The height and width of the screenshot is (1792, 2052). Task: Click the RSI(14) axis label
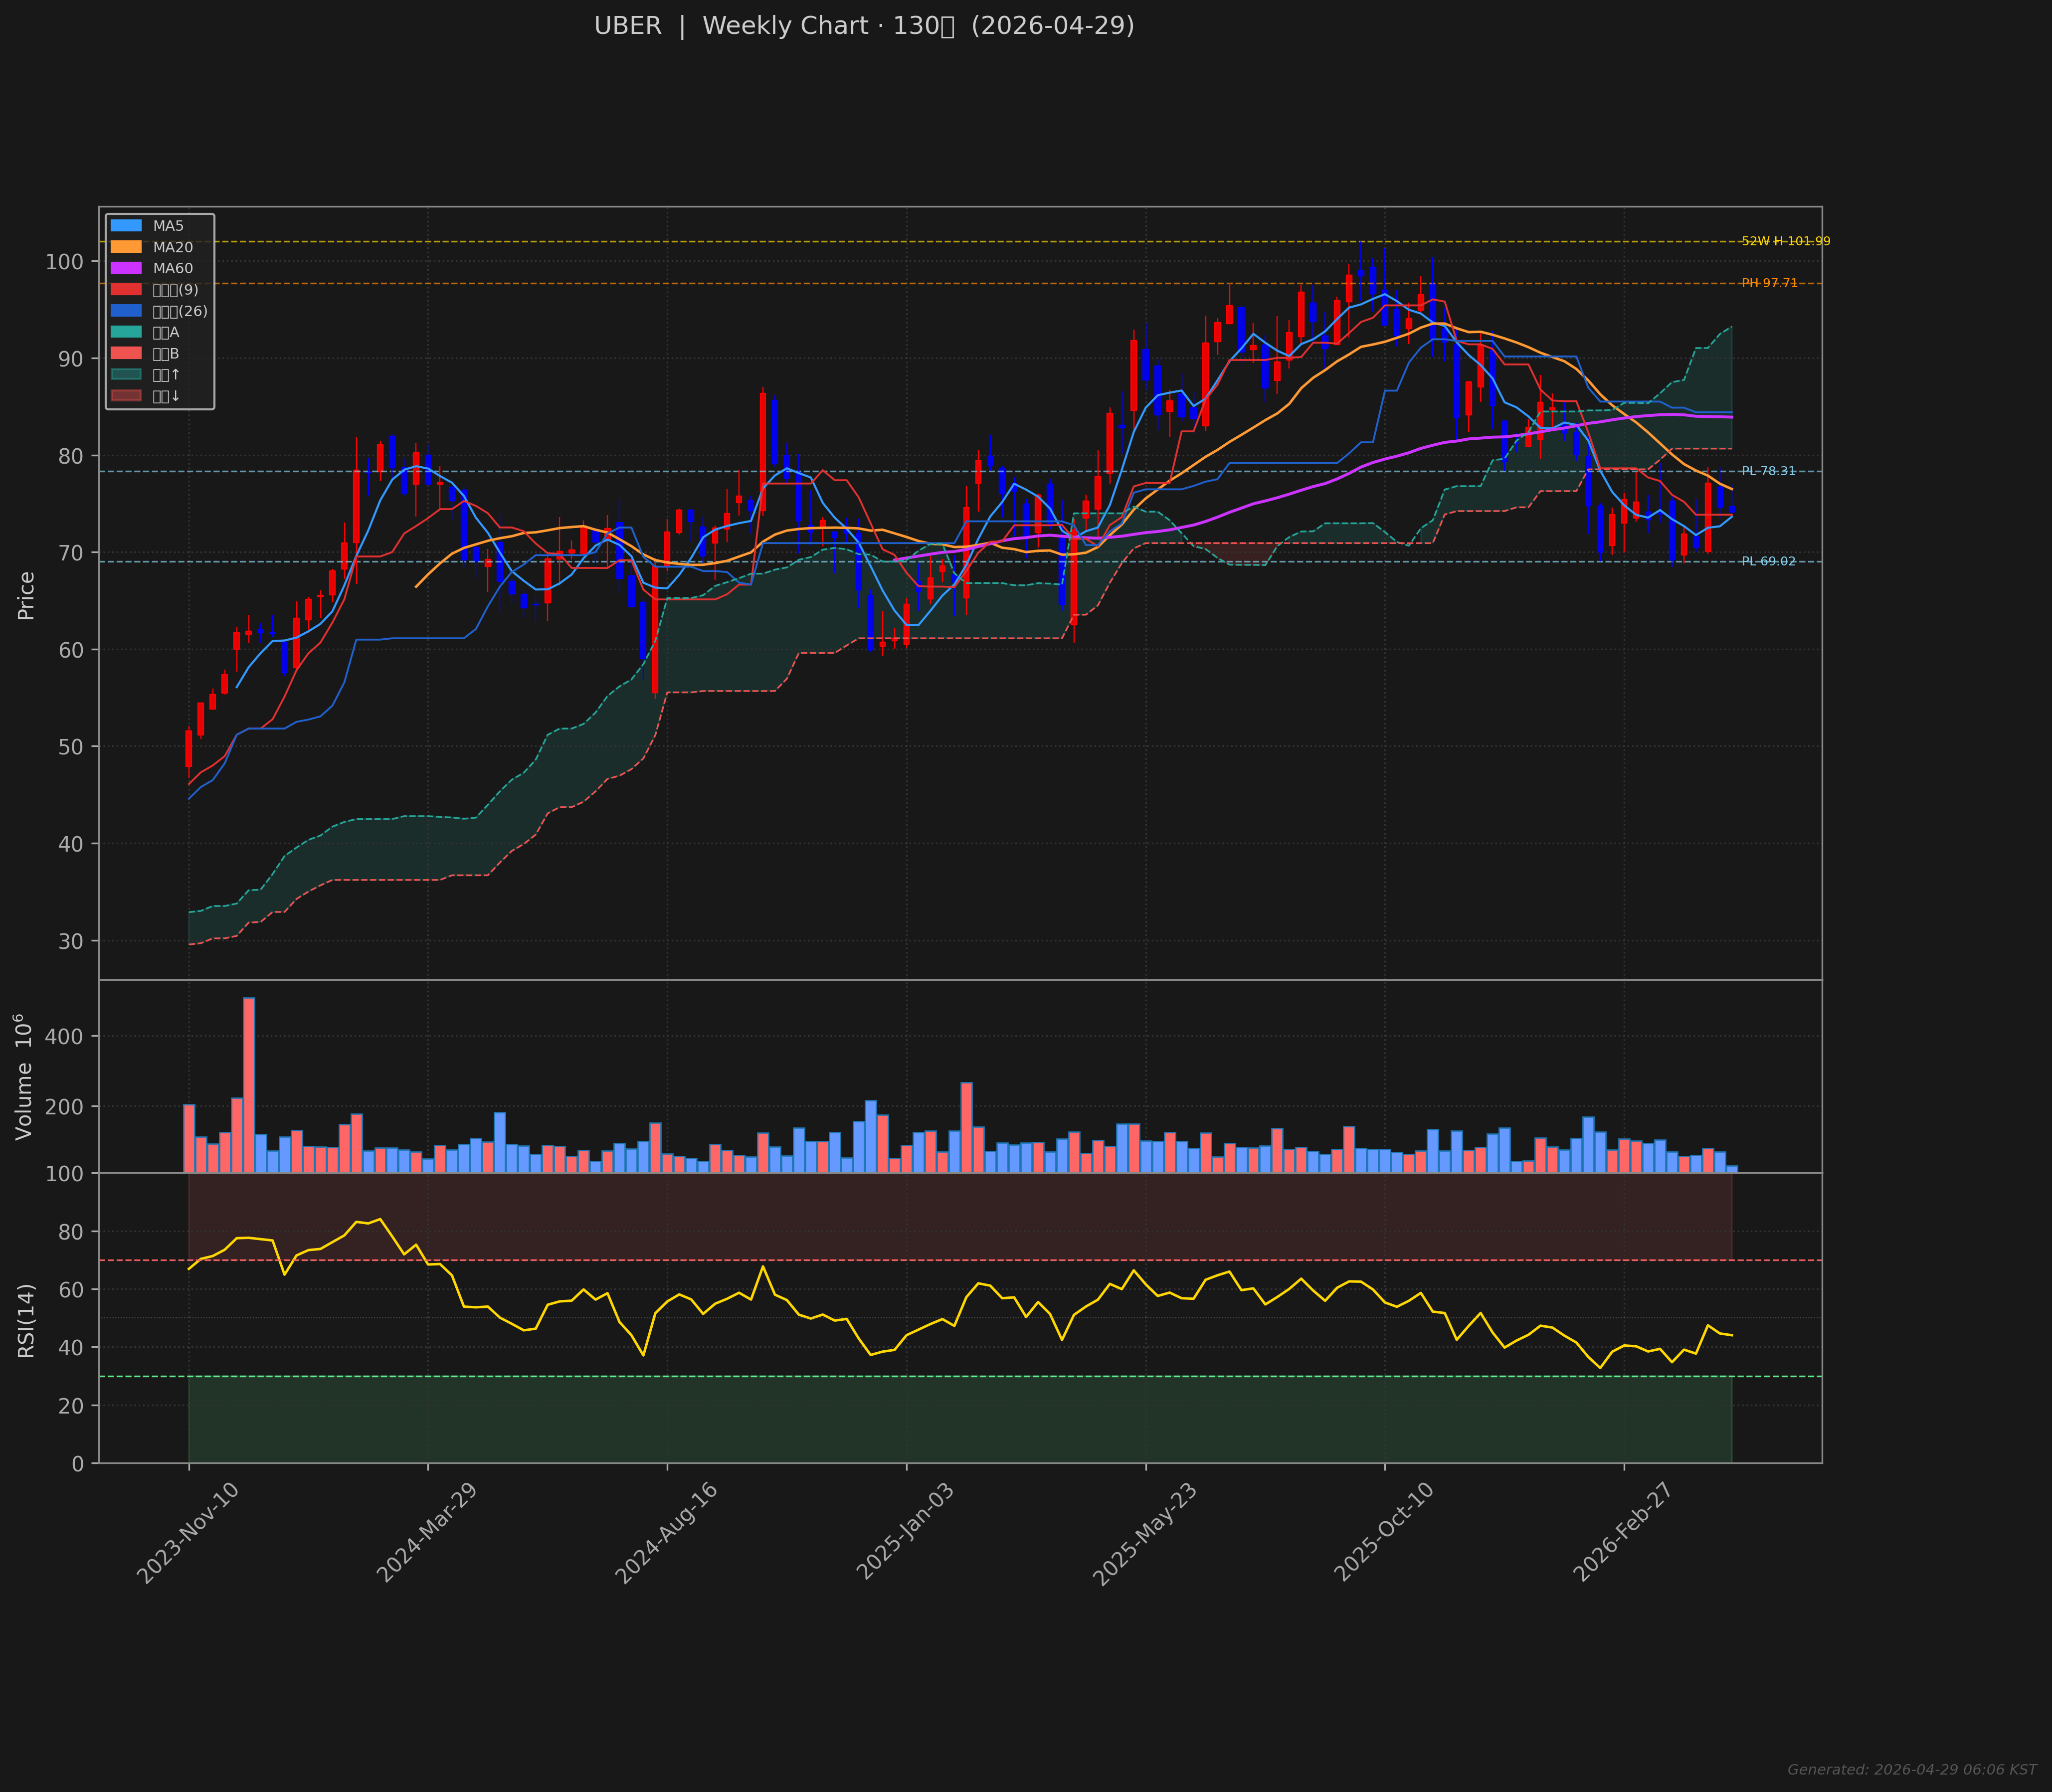(x=26, y=1320)
